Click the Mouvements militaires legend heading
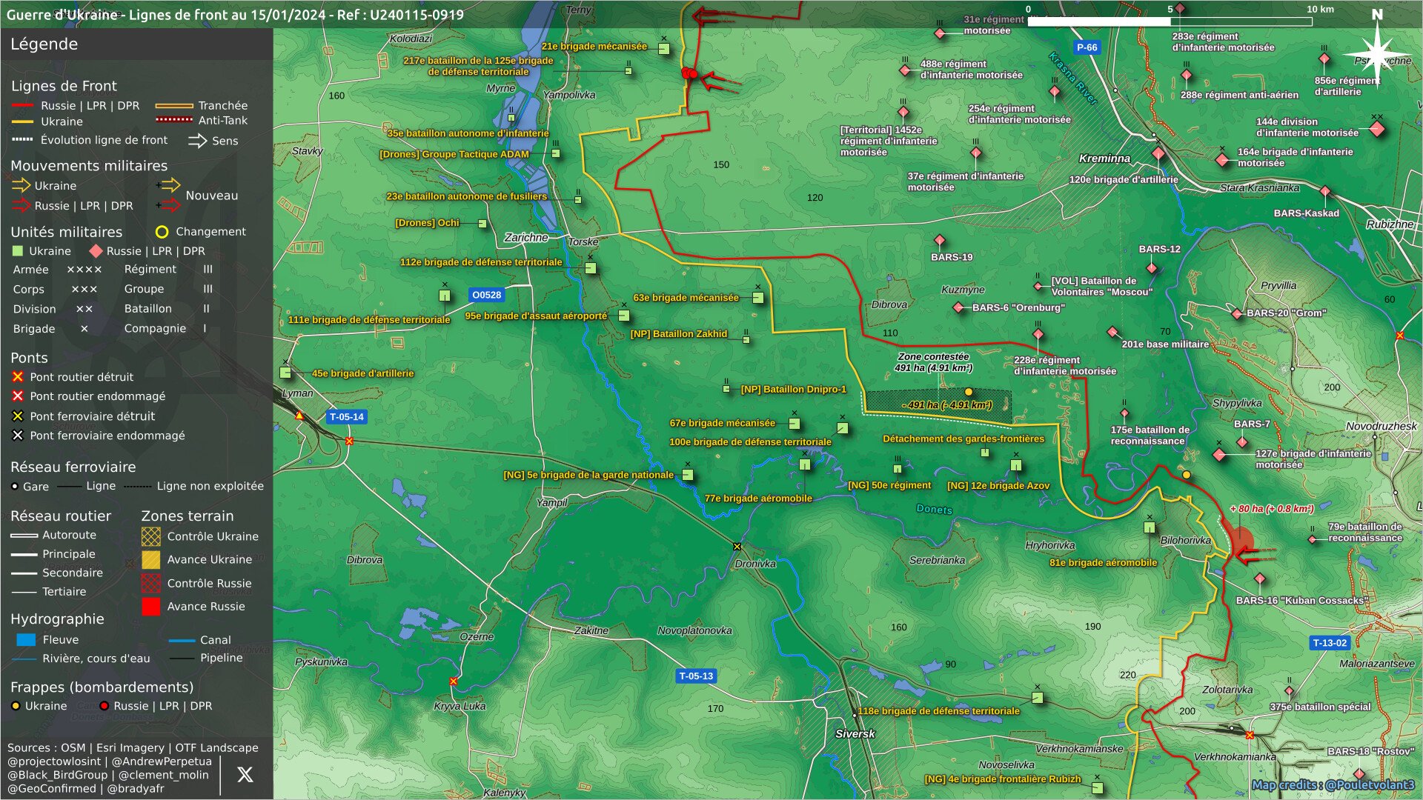The width and height of the screenshot is (1423, 800). click(x=89, y=166)
